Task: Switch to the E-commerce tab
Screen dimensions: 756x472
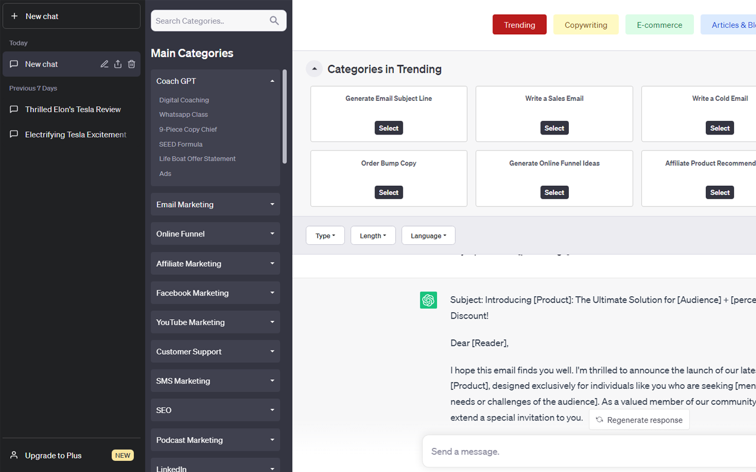Action: tap(660, 25)
